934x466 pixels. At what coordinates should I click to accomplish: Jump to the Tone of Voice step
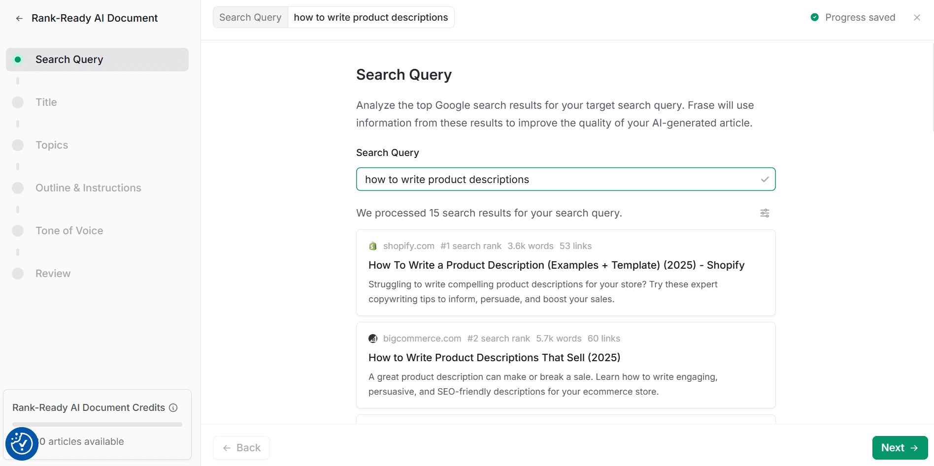pos(69,231)
